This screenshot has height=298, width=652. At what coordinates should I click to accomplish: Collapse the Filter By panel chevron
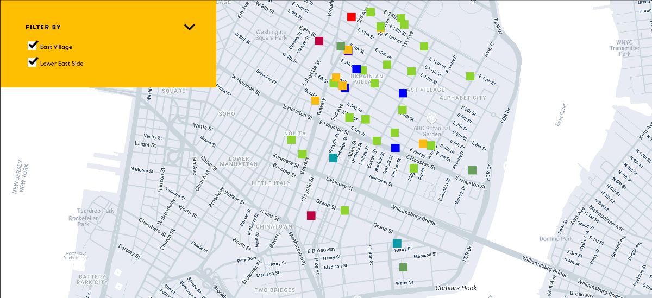pos(189,27)
